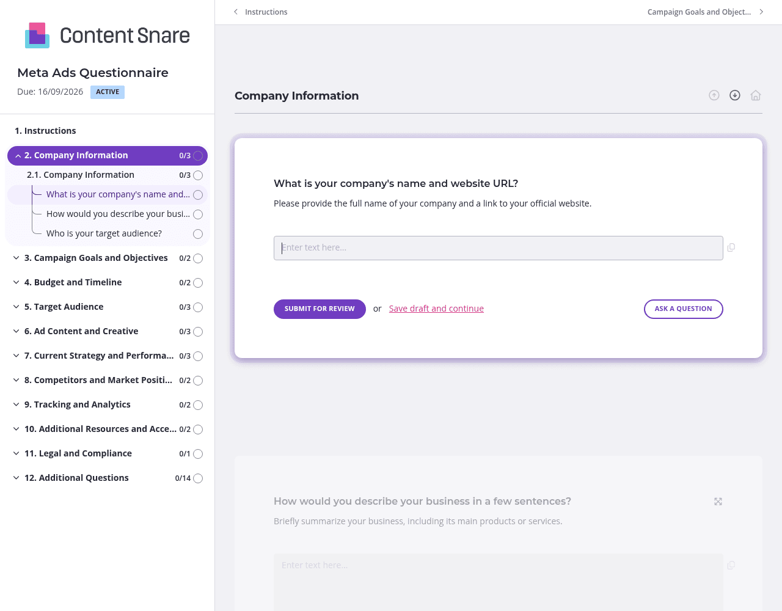The height and width of the screenshot is (611, 782).
Task: Go back to Instructions link in header
Action: click(x=266, y=12)
